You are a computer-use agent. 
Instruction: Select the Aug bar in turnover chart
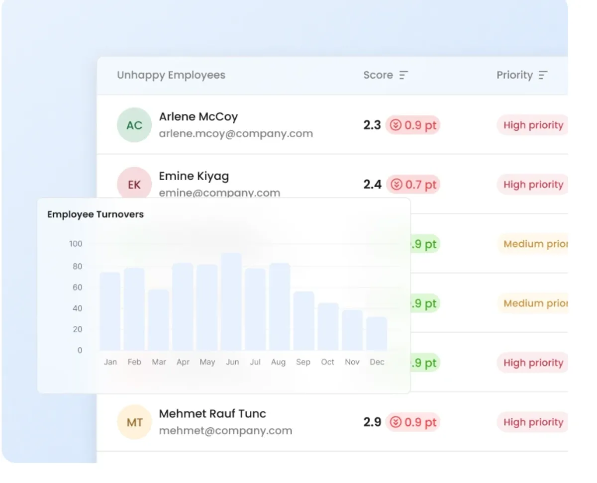(x=280, y=307)
